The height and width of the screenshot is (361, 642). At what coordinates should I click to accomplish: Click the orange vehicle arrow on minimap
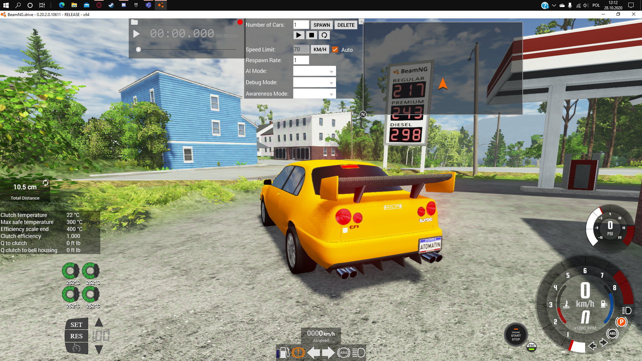point(443,83)
